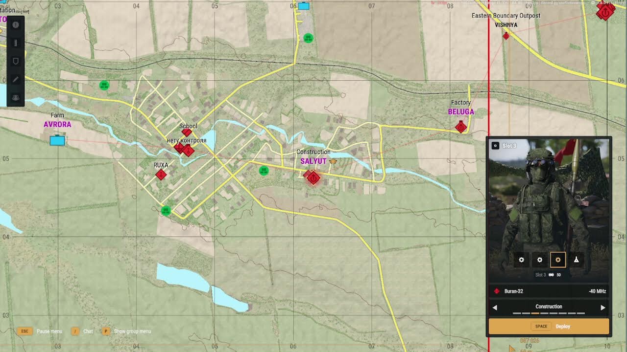627x352 pixels.
Task: Click the green marker west of SALYUT
Action: (264, 171)
